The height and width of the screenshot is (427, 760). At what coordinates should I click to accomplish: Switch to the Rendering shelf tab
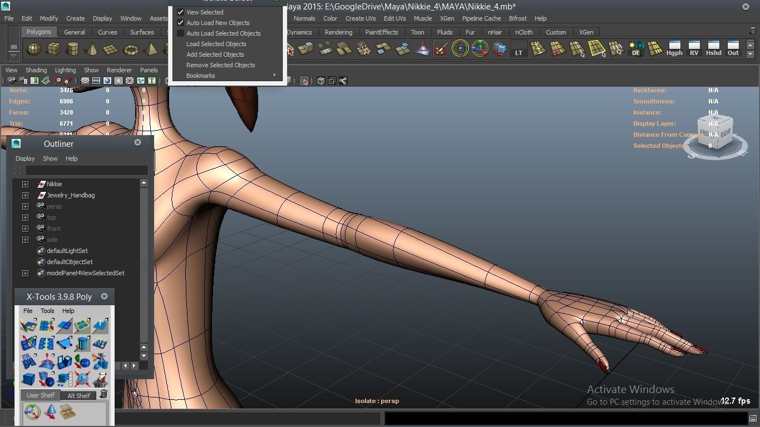tap(338, 32)
